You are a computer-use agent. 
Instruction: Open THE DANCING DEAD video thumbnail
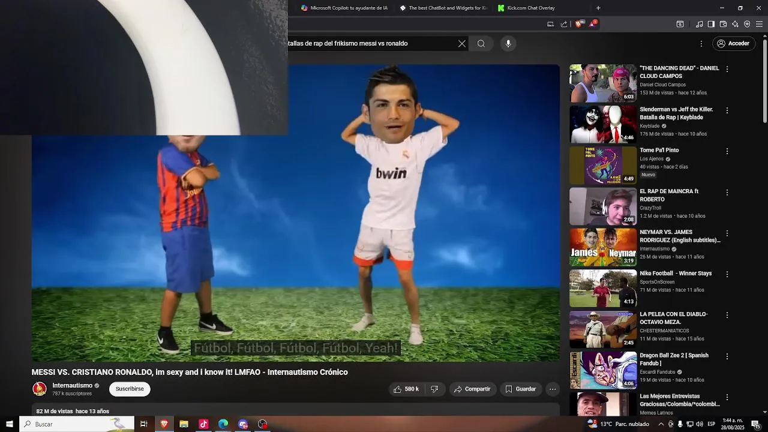tap(603, 83)
